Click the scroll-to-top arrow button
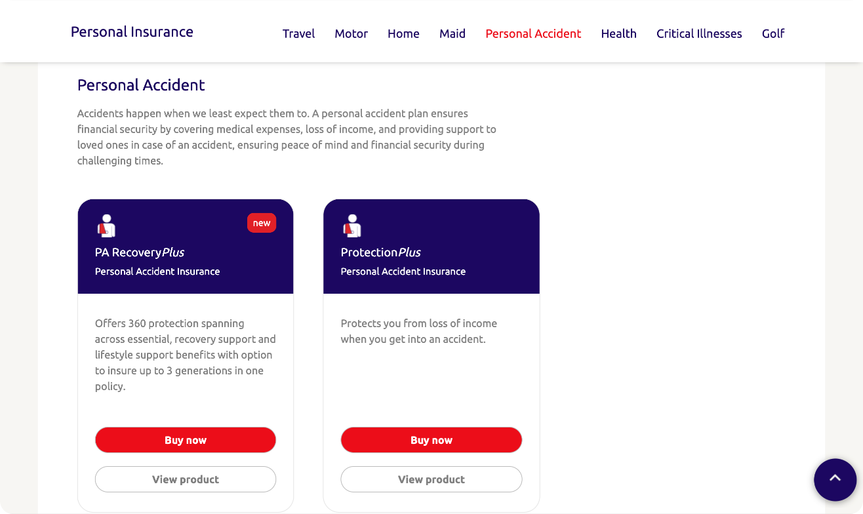This screenshot has height=514, width=863. (835, 479)
